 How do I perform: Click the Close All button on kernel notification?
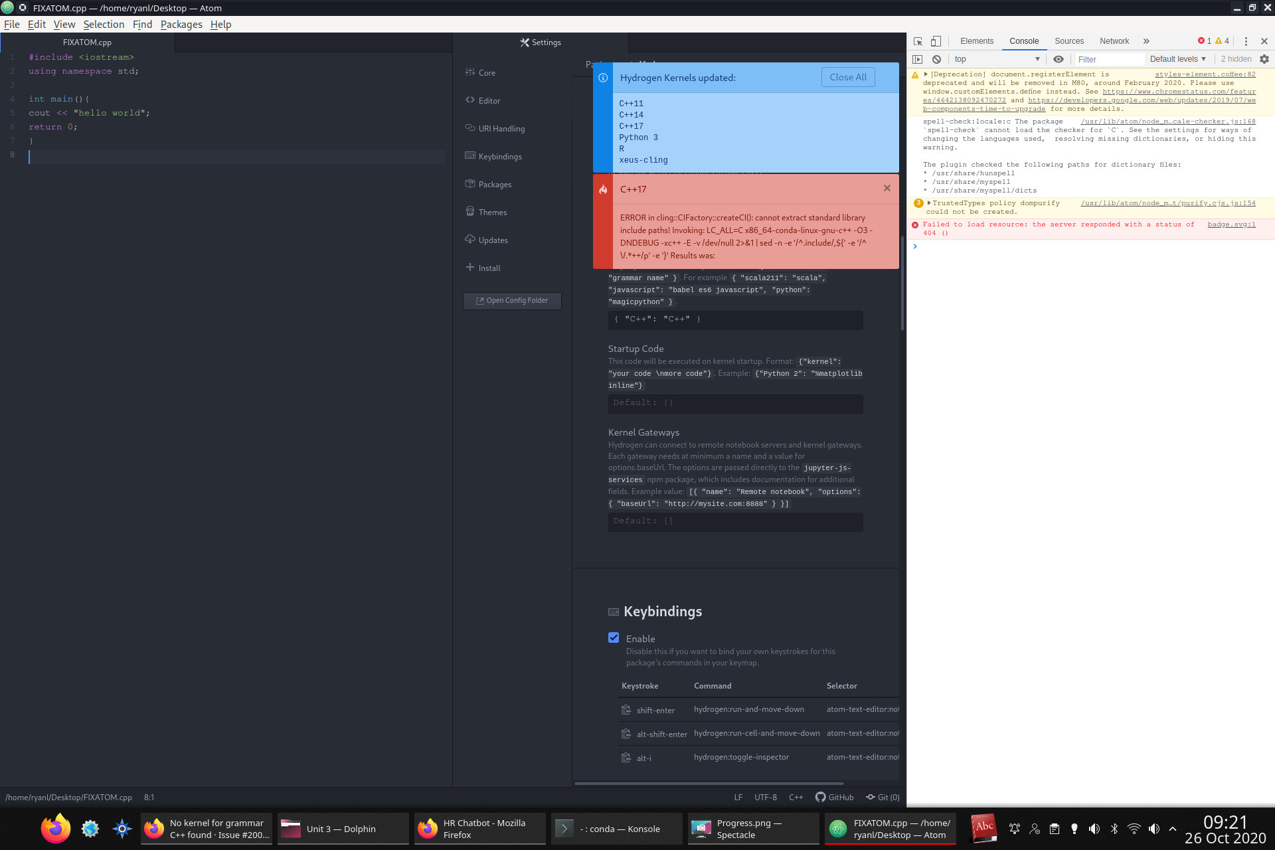[x=848, y=77]
